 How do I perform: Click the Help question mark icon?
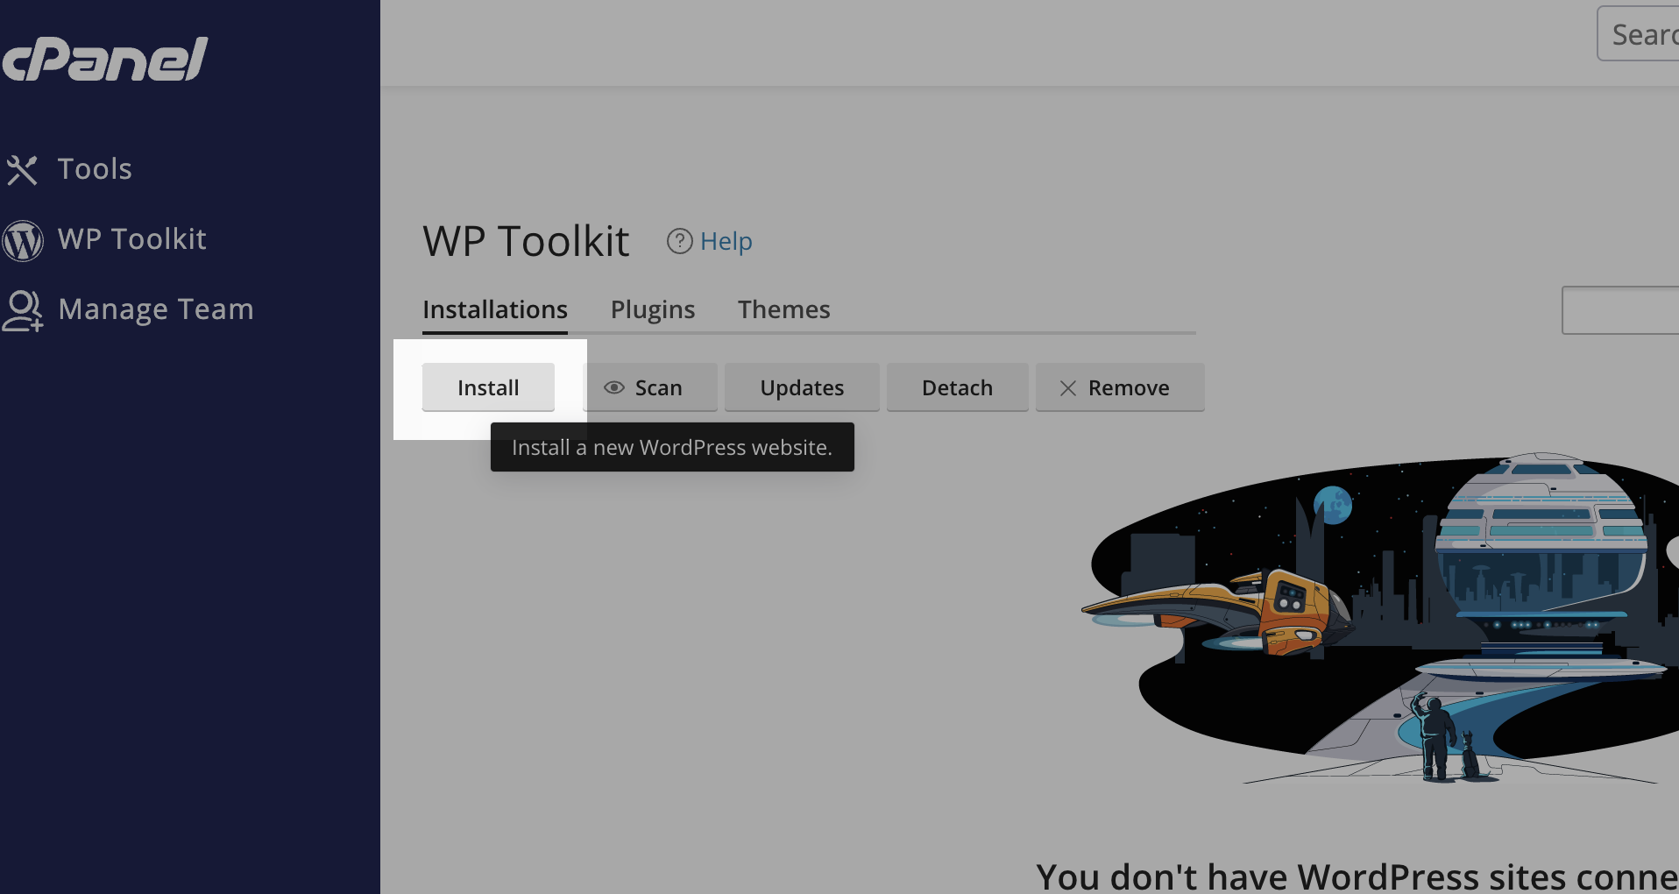click(x=680, y=241)
